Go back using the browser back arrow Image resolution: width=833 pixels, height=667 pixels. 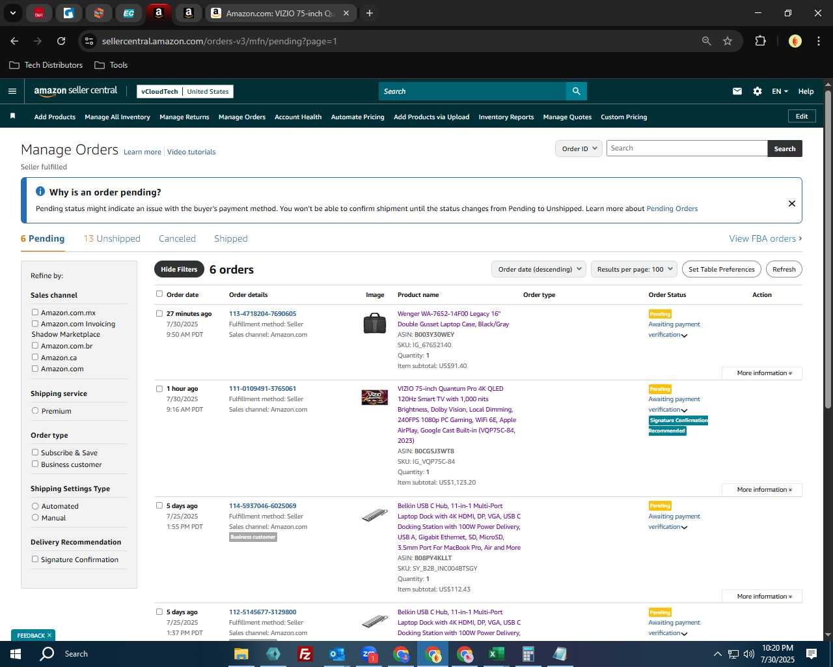tap(14, 41)
